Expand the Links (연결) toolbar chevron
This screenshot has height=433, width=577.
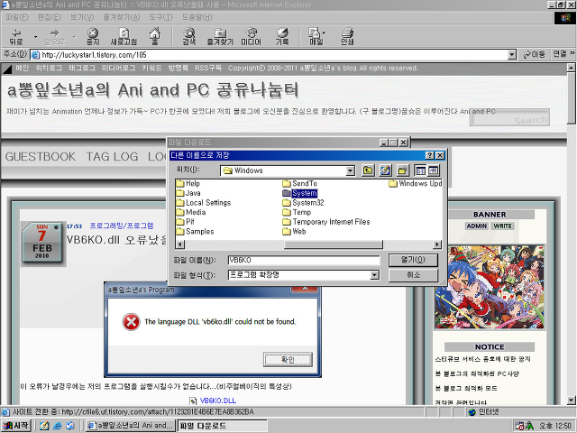(572, 53)
